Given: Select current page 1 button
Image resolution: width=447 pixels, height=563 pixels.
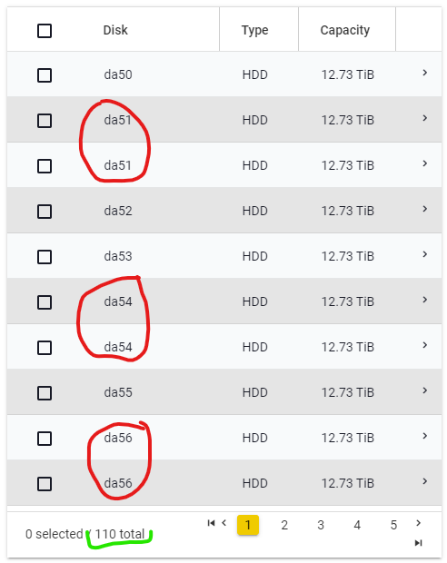Looking at the screenshot, I should click(x=248, y=525).
